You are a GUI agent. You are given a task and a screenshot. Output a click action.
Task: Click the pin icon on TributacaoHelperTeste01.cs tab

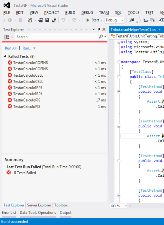[160, 30]
